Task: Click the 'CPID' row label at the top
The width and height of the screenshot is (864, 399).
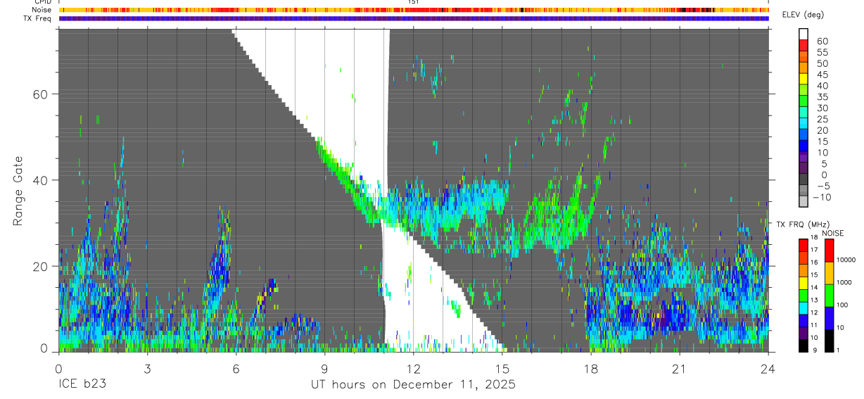Action: pos(43,2)
